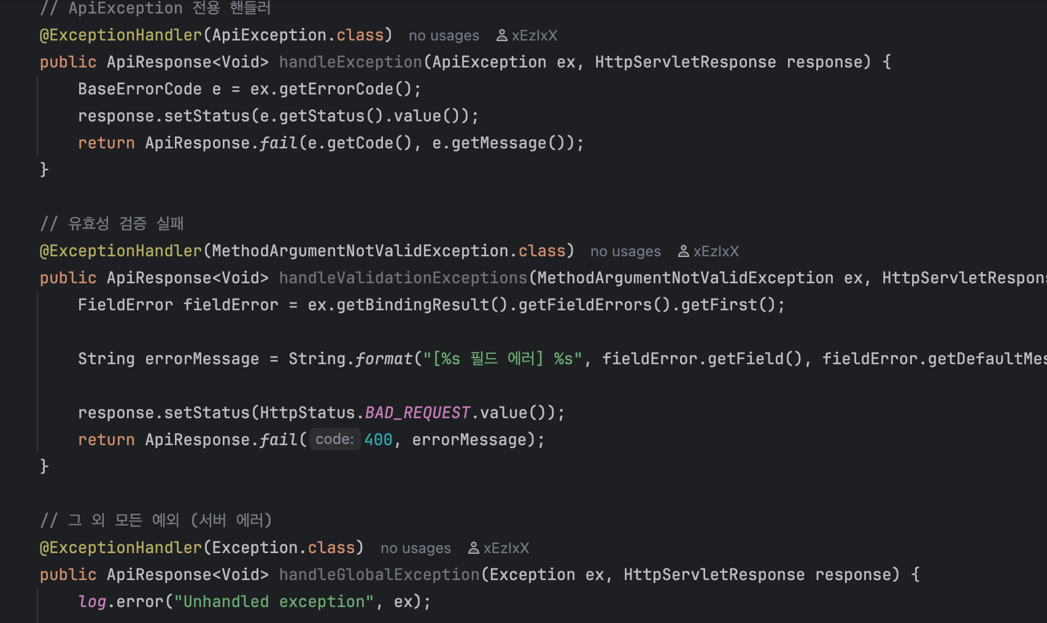The height and width of the screenshot is (623, 1047).
Task: Click the comment '// ApiException 전용 핸들러'
Action: point(156,8)
